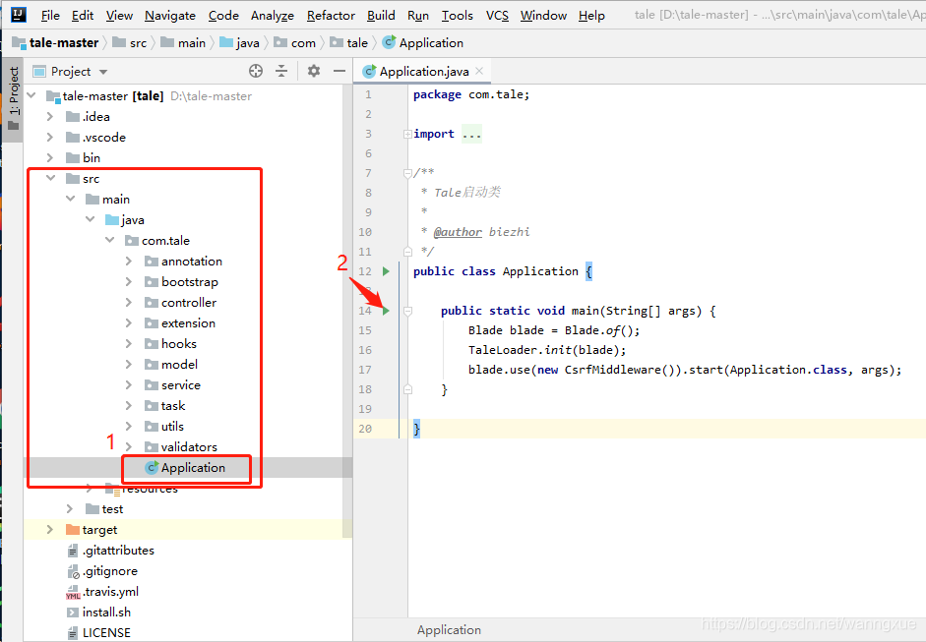Open the Help menu
926x642 pixels.
pos(591,16)
